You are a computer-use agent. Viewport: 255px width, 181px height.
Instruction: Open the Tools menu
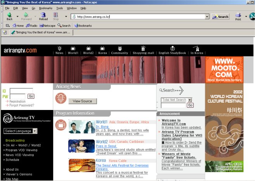point(60,8)
